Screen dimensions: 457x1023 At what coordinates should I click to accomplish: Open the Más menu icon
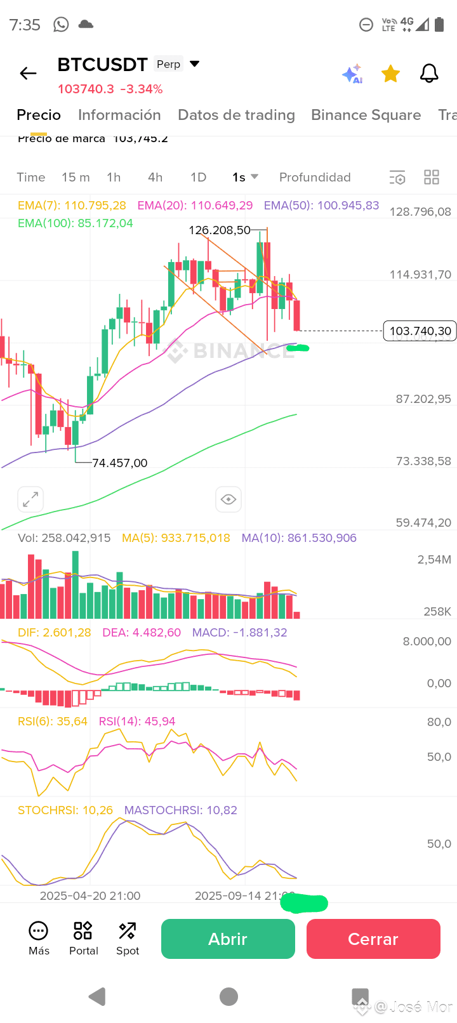(x=39, y=939)
